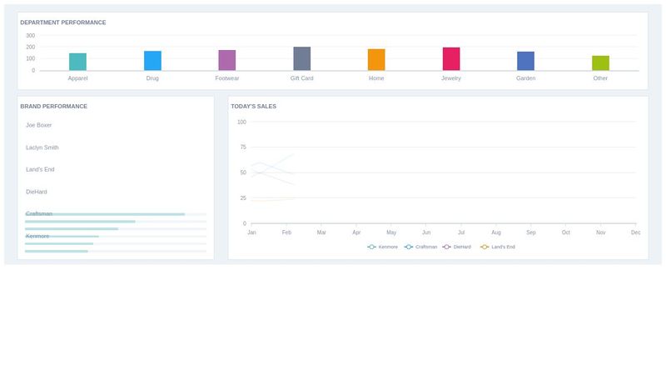Select the gray Gift Card bar
The height and width of the screenshot is (375, 666).
[301, 58]
